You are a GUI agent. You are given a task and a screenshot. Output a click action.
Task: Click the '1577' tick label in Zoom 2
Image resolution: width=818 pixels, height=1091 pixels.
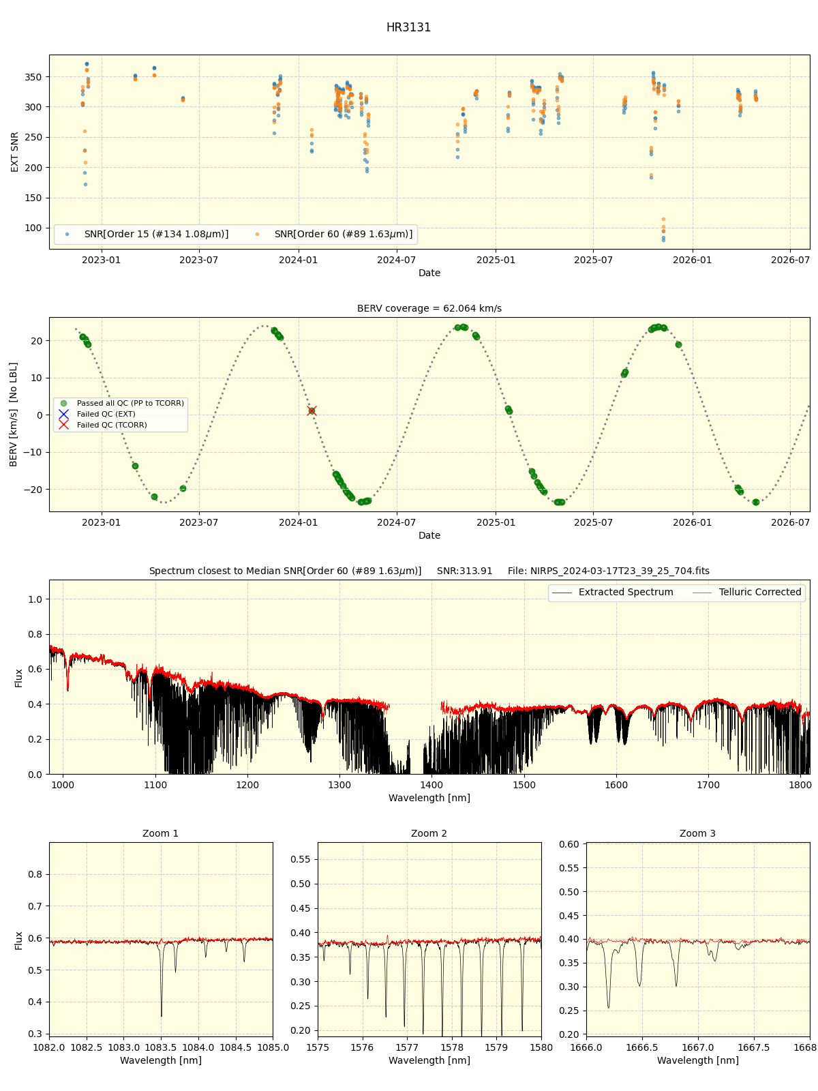[407, 1047]
